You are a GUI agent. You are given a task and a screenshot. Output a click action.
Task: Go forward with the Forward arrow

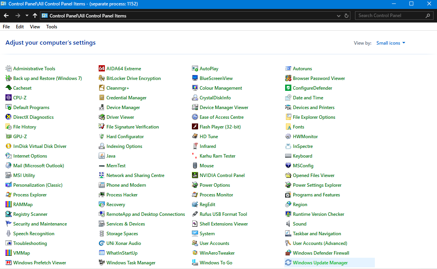coord(17,16)
